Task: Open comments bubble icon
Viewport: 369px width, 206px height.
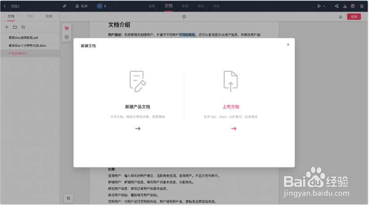Action: 184,17
